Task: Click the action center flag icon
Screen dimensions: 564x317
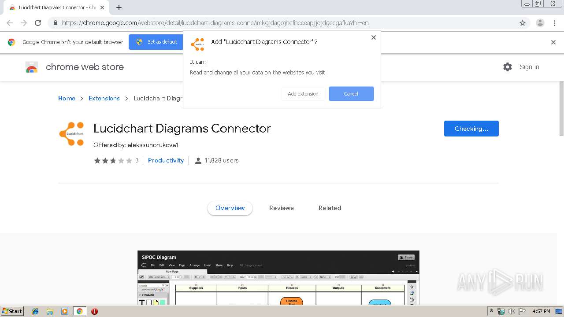Action: tap(522, 311)
